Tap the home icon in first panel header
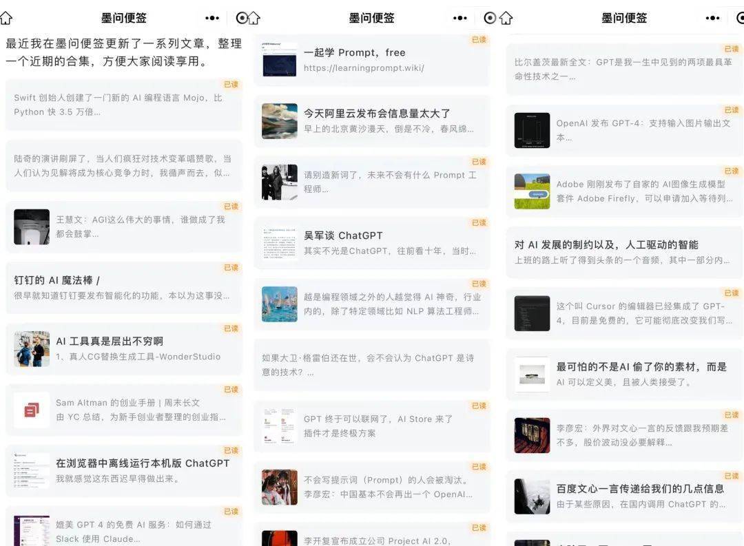Image resolution: width=744 pixels, height=546 pixels. (6, 18)
